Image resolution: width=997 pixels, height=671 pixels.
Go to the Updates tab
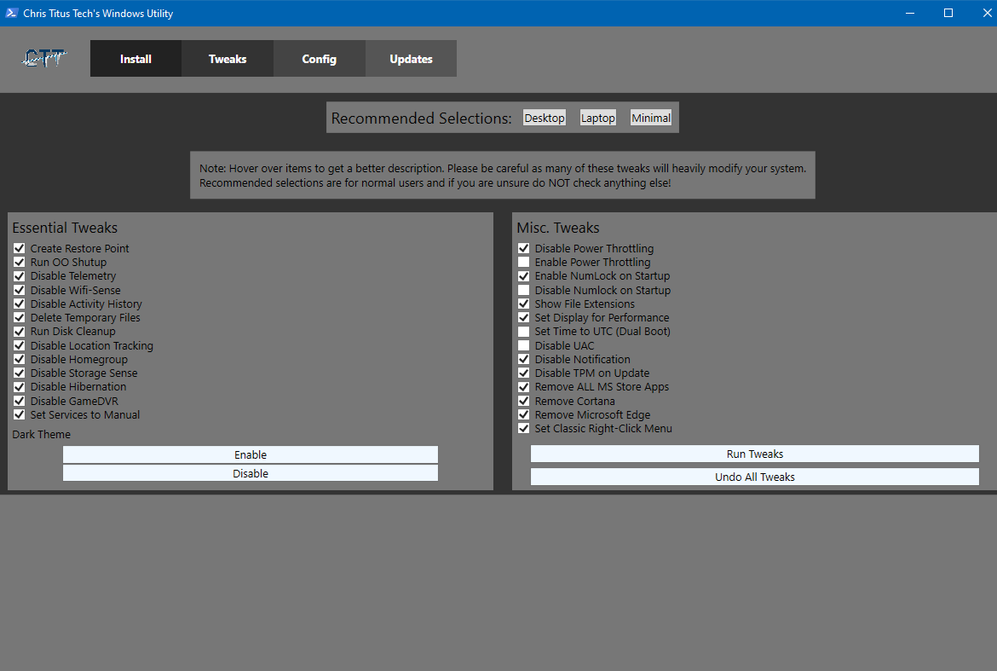(x=411, y=59)
